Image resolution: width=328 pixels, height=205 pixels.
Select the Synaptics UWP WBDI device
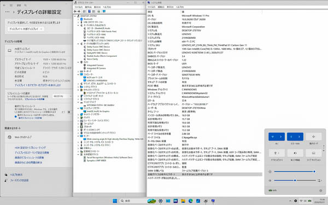click(x=96, y=160)
